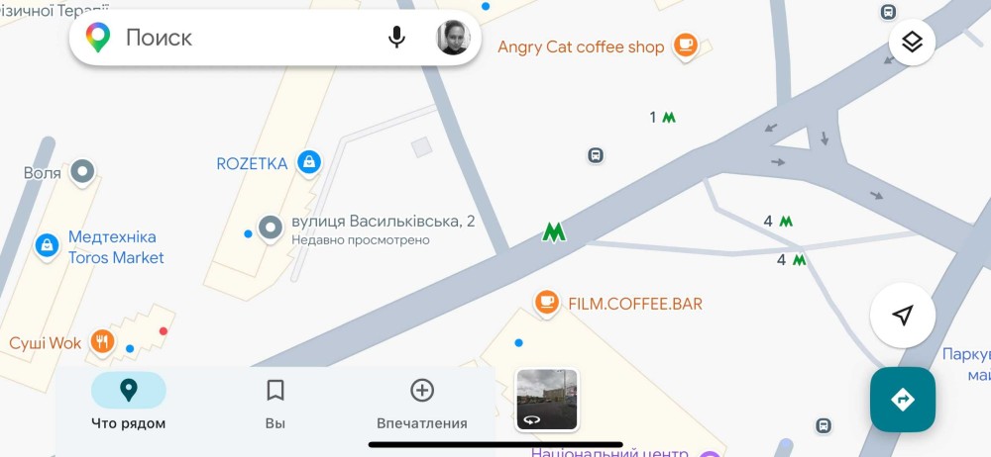Image resolution: width=991 pixels, height=457 pixels.
Task: Tap the large green metro station icon
Action: 554,232
